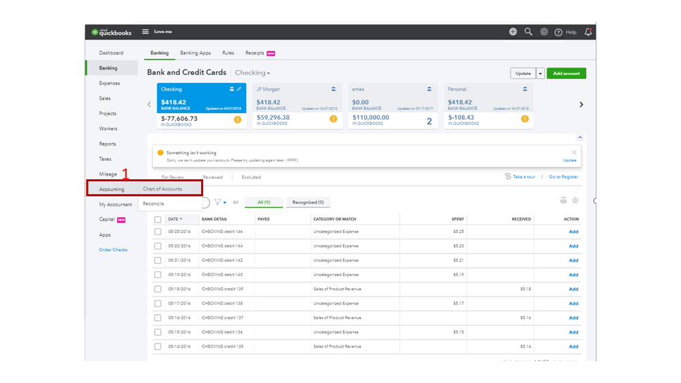Image resolution: width=681 pixels, height=383 pixels.
Task: Switch to the Rules tab
Action: click(x=228, y=53)
